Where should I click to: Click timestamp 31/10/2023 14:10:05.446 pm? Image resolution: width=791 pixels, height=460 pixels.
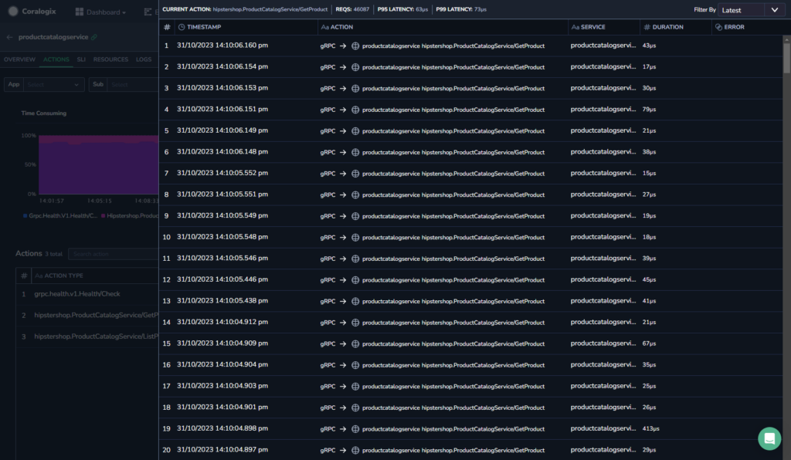coord(222,279)
